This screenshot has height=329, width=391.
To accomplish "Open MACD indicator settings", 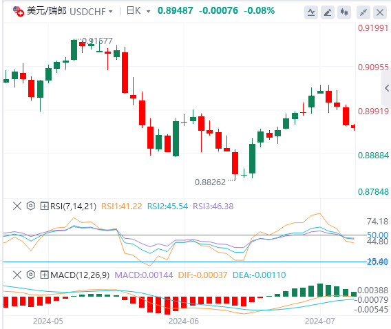I will tap(31, 275).
